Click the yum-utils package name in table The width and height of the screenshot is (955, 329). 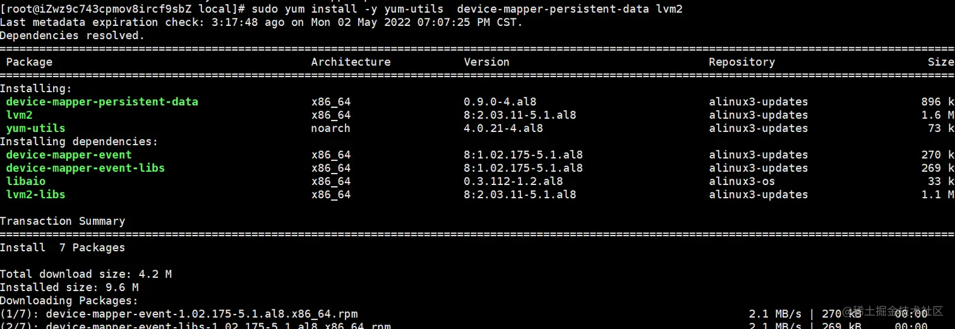[x=35, y=128]
